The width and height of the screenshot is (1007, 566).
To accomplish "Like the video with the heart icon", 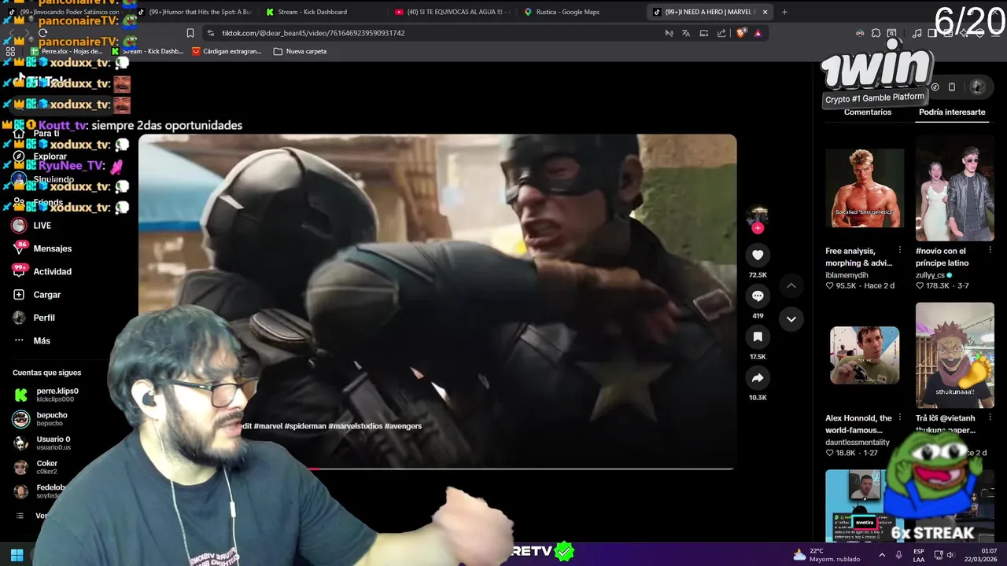I will (758, 255).
